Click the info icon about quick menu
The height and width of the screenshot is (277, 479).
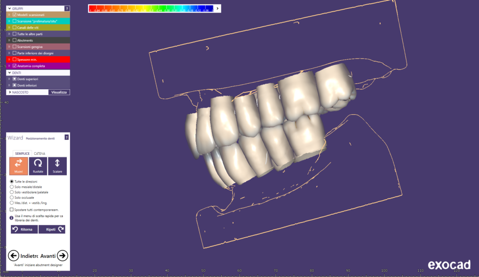[x=11, y=218]
